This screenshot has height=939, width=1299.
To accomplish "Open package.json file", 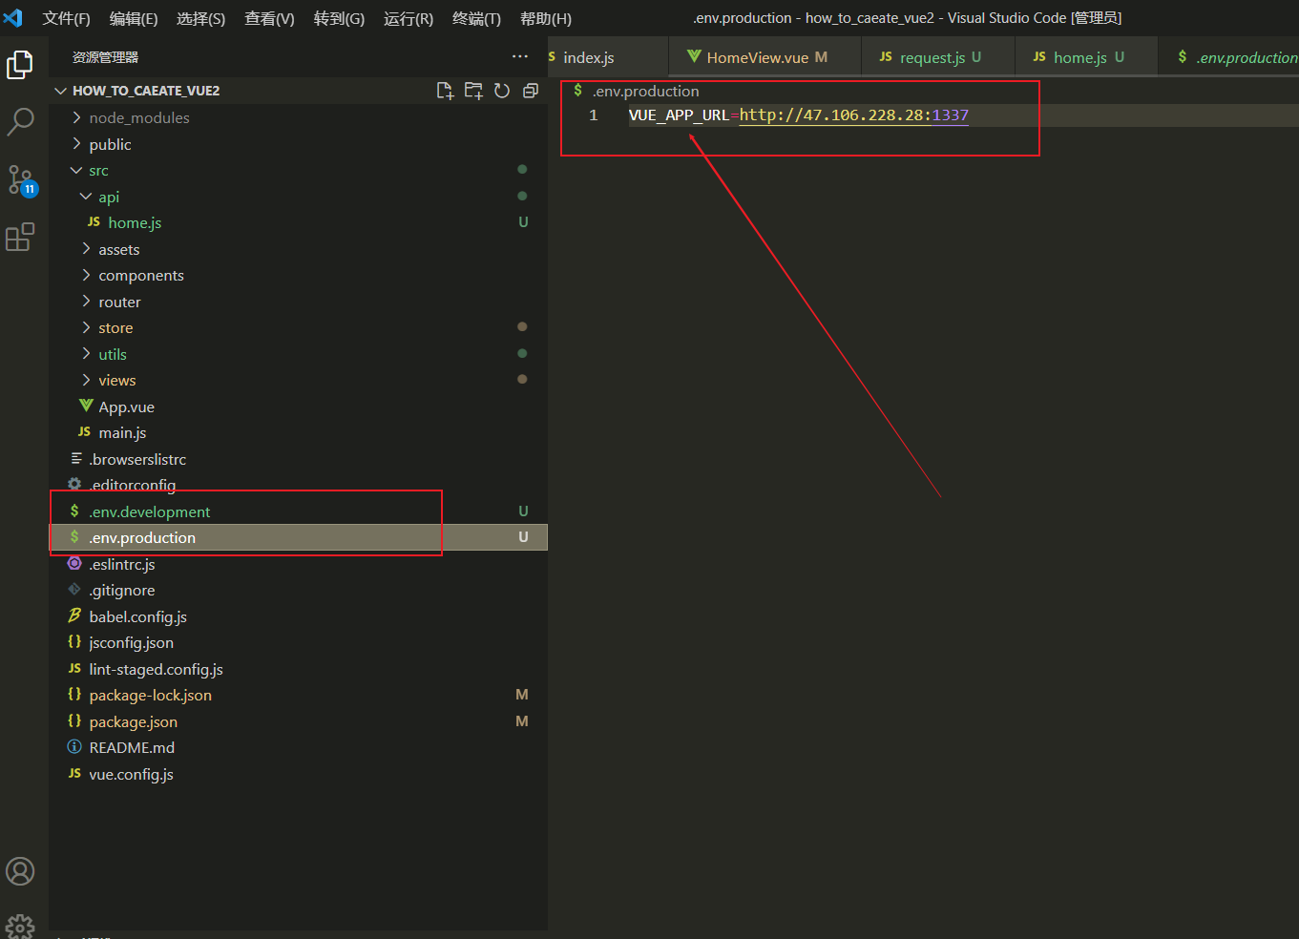I will click(x=299, y=721).
